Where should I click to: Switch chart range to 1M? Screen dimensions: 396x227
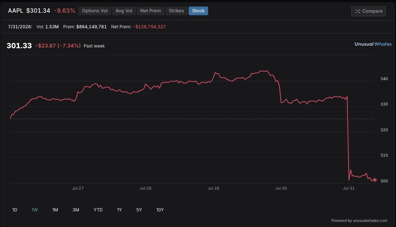(55, 210)
